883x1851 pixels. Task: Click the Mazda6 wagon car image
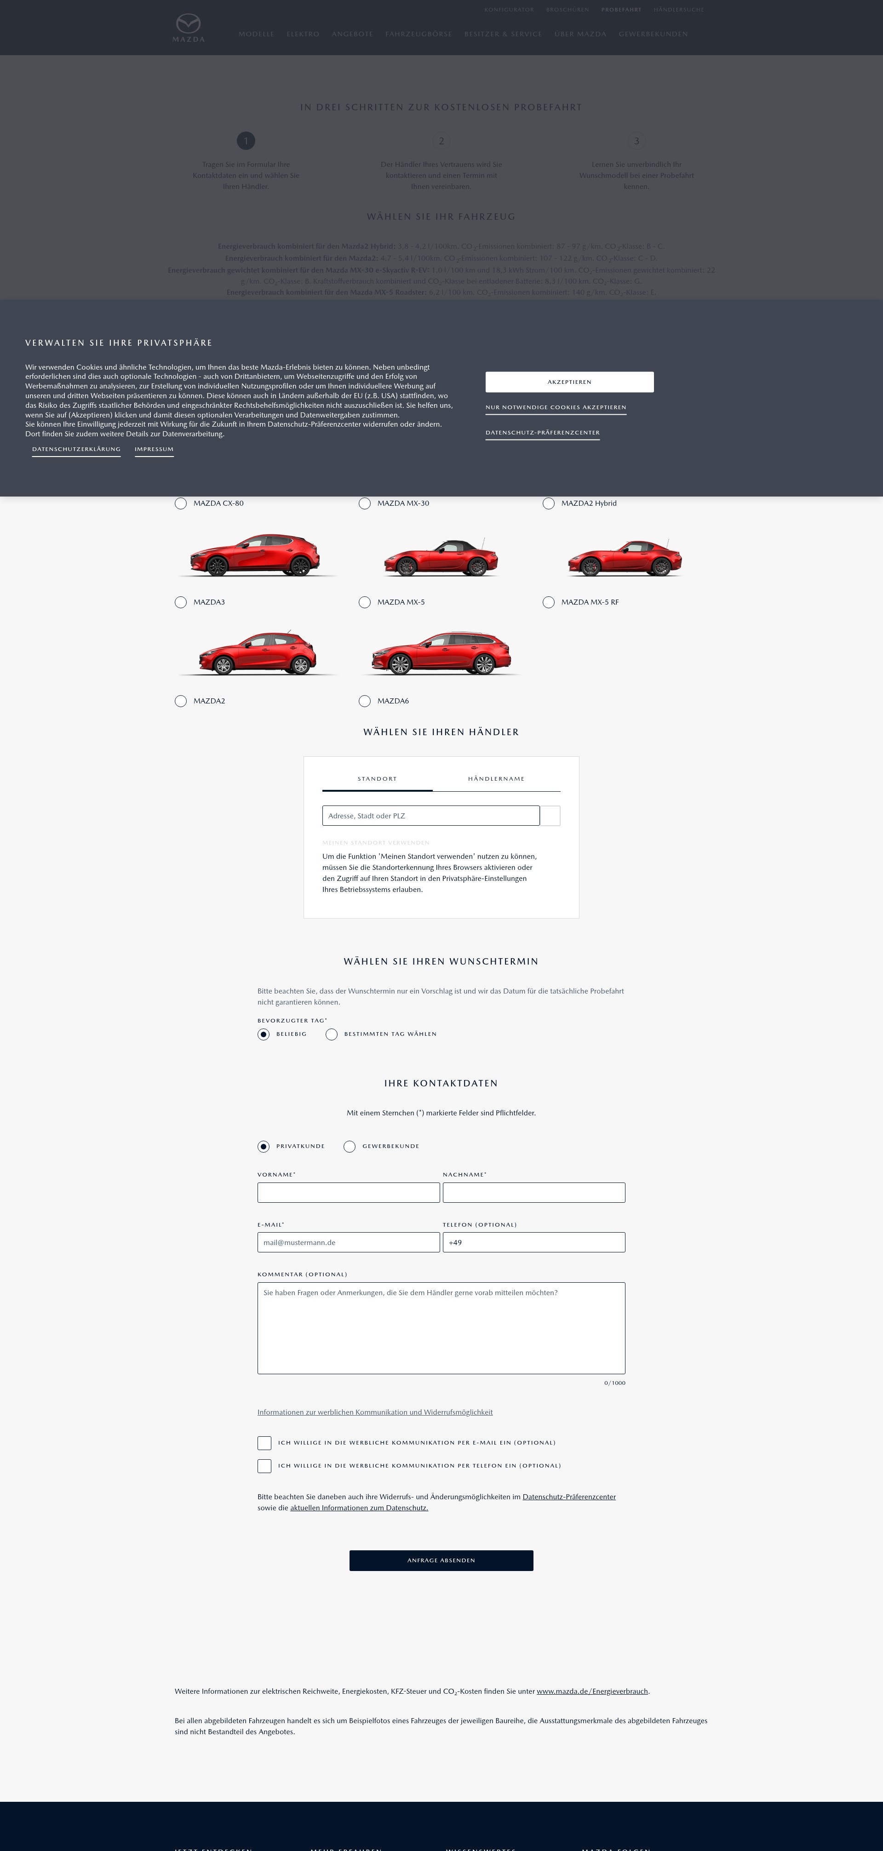[x=441, y=652]
